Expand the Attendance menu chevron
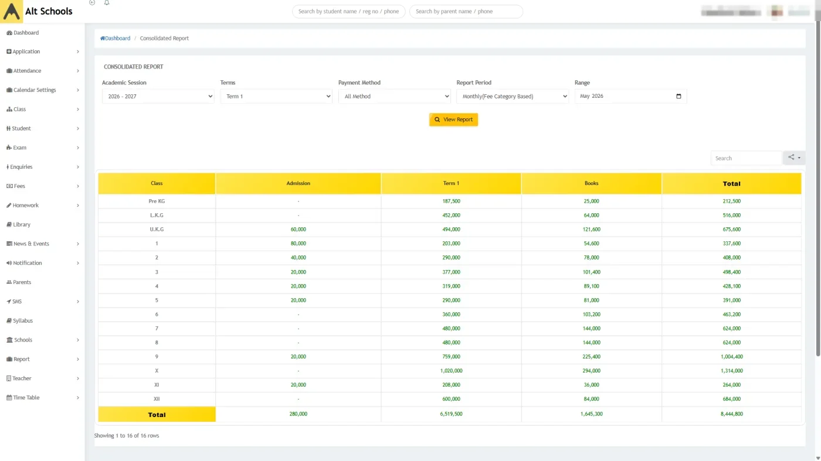This screenshot has height=461, width=821. click(x=78, y=71)
